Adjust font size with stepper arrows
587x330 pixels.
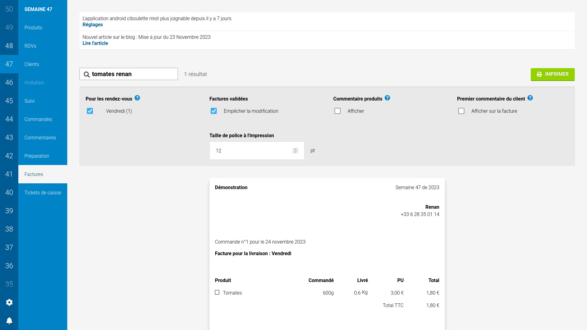click(x=295, y=151)
